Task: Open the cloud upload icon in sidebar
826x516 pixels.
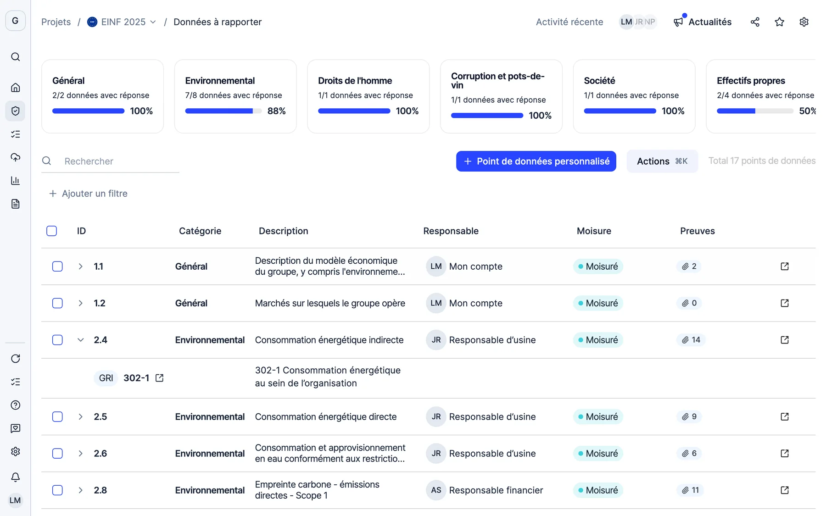Action: [x=16, y=157]
